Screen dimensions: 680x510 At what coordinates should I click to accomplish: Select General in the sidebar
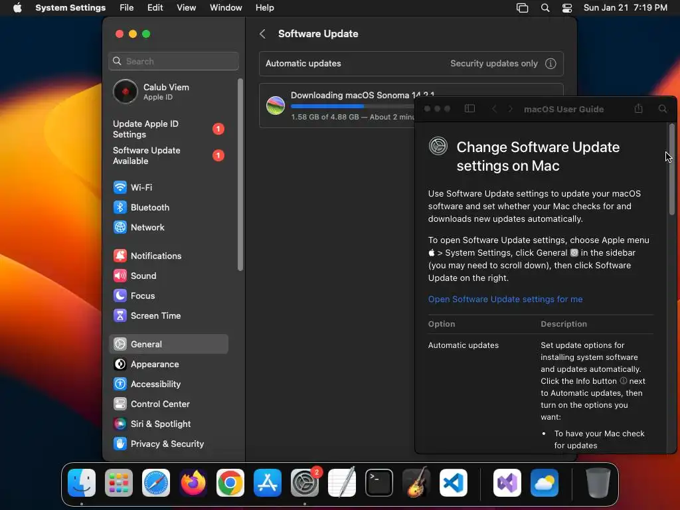coord(168,344)
